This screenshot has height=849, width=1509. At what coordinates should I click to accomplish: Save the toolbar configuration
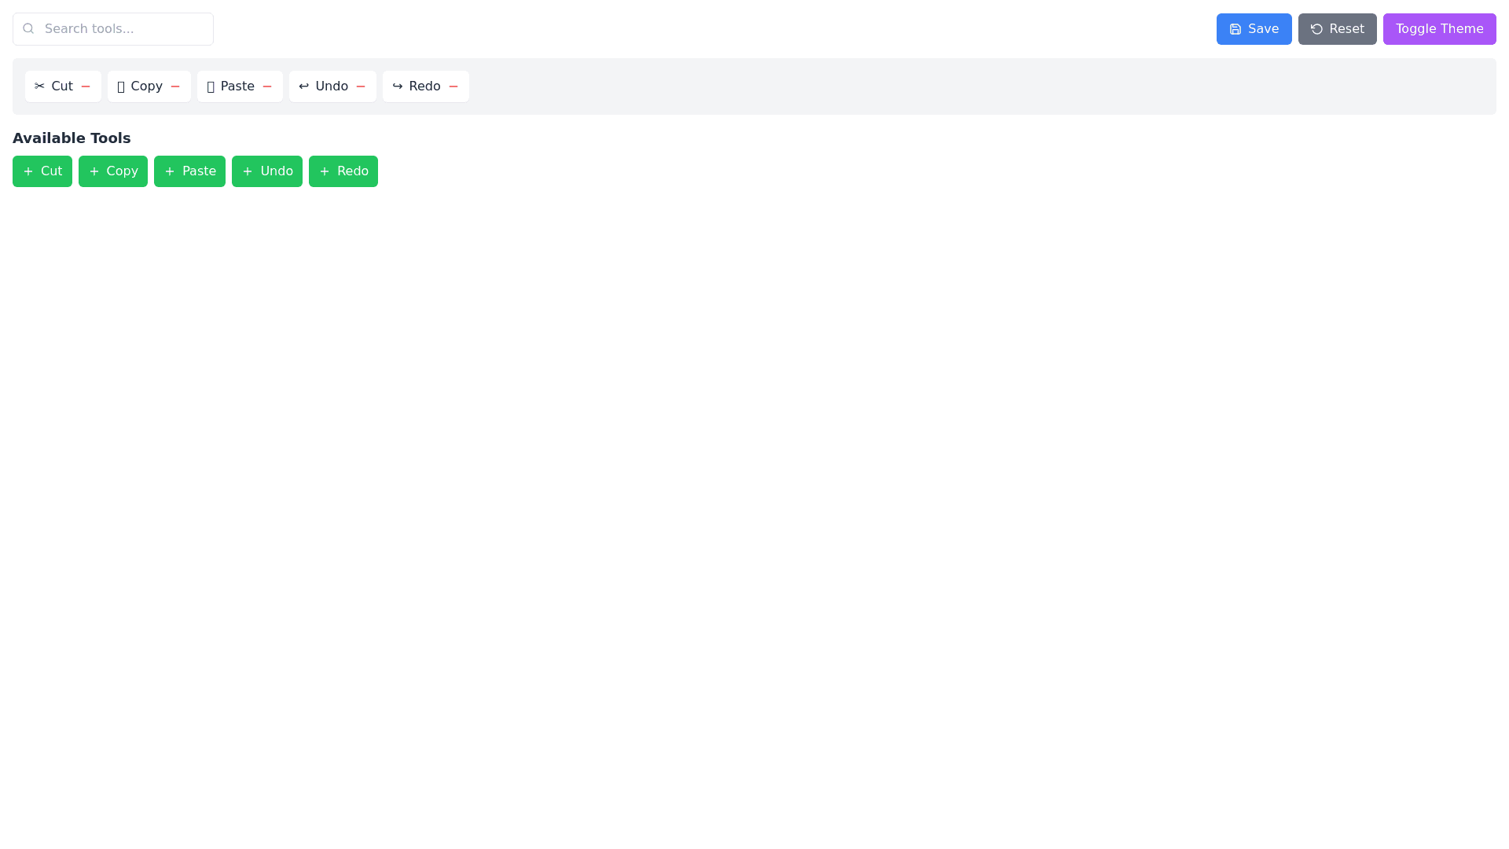click(1254, 29)
